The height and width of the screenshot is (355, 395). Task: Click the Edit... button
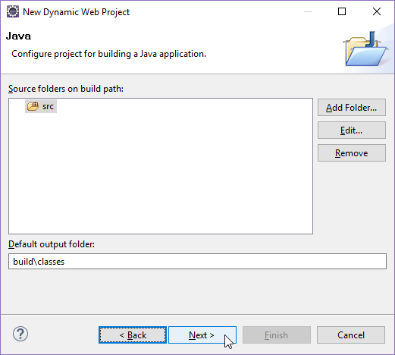click(352, 130)
